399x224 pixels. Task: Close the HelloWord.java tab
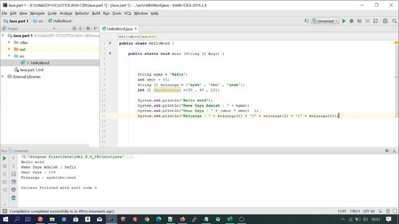136,29
